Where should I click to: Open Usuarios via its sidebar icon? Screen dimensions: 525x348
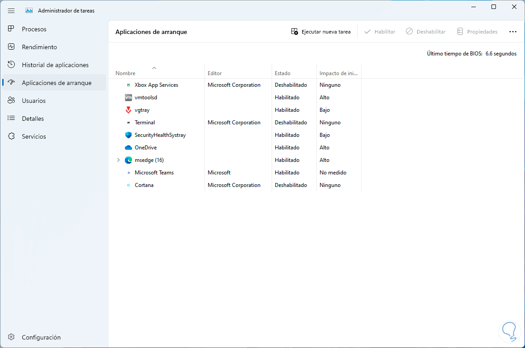pos(11,100)
